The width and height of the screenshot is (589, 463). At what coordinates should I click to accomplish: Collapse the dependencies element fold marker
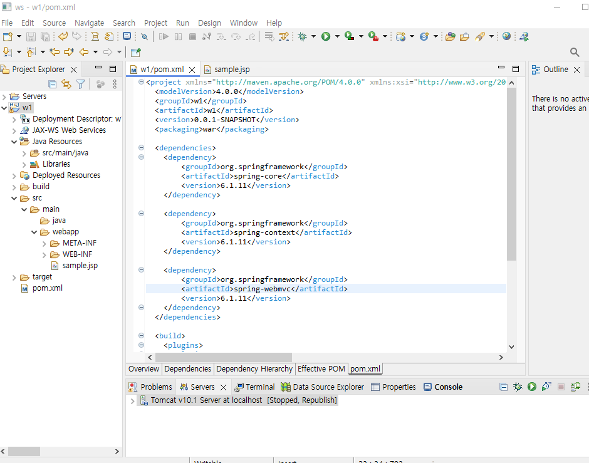coord(141,148)
